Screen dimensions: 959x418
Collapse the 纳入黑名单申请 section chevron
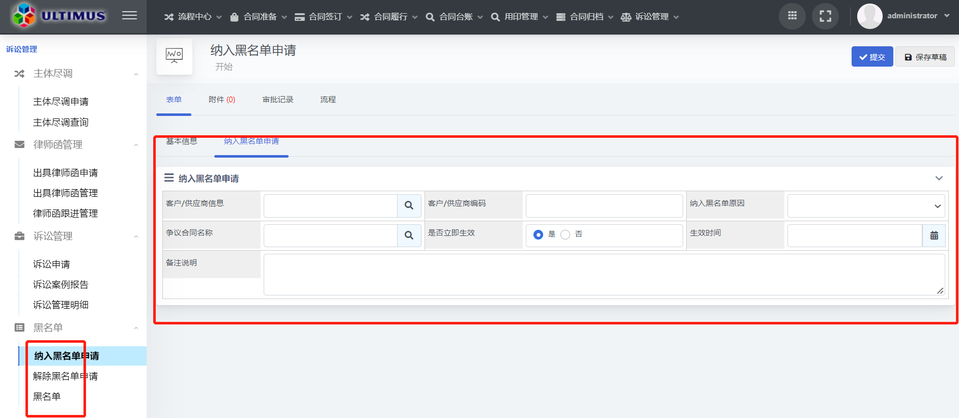[x=939, y=178]
